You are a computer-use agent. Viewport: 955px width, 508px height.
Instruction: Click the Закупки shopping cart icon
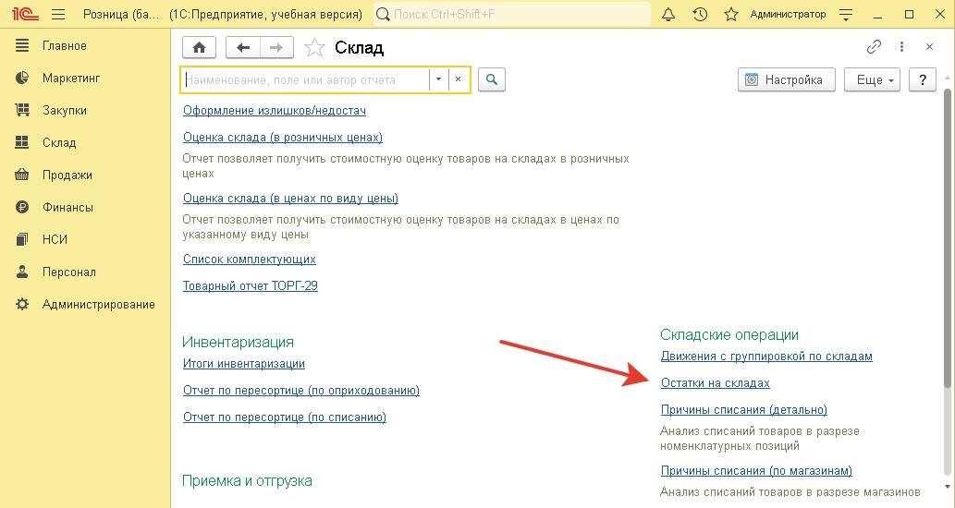[x=22, y=110]
